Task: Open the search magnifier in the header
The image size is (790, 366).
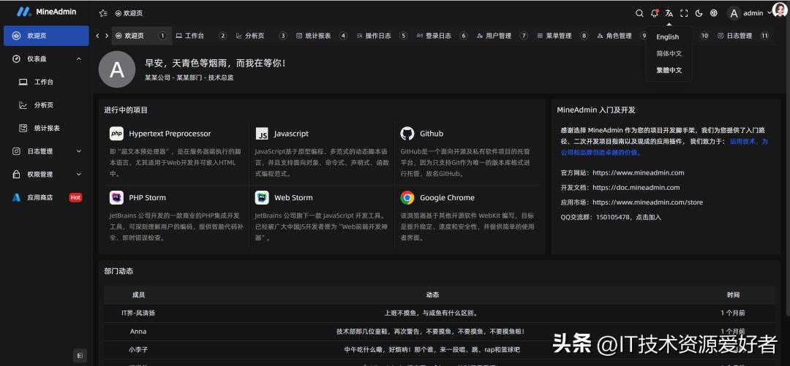Action: pos(639,13)
